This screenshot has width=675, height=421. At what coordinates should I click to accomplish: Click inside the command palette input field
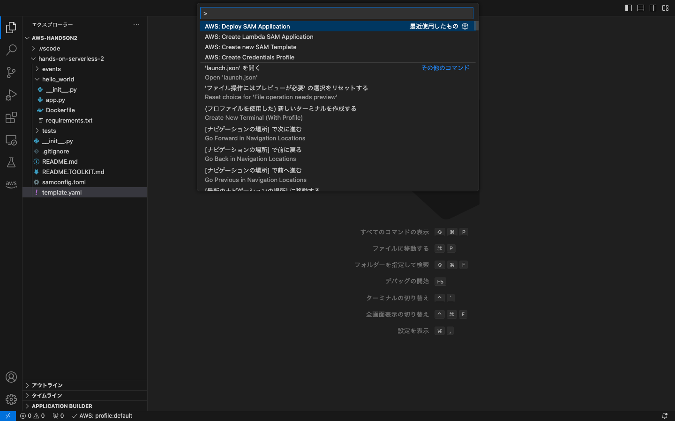click(336, 13)
